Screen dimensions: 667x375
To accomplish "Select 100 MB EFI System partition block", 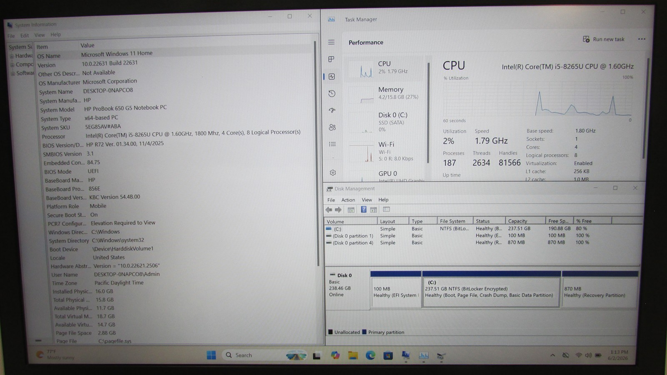I will tap(396, 290).
